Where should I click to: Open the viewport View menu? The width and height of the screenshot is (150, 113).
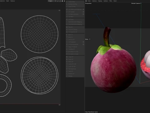[89, 1]
